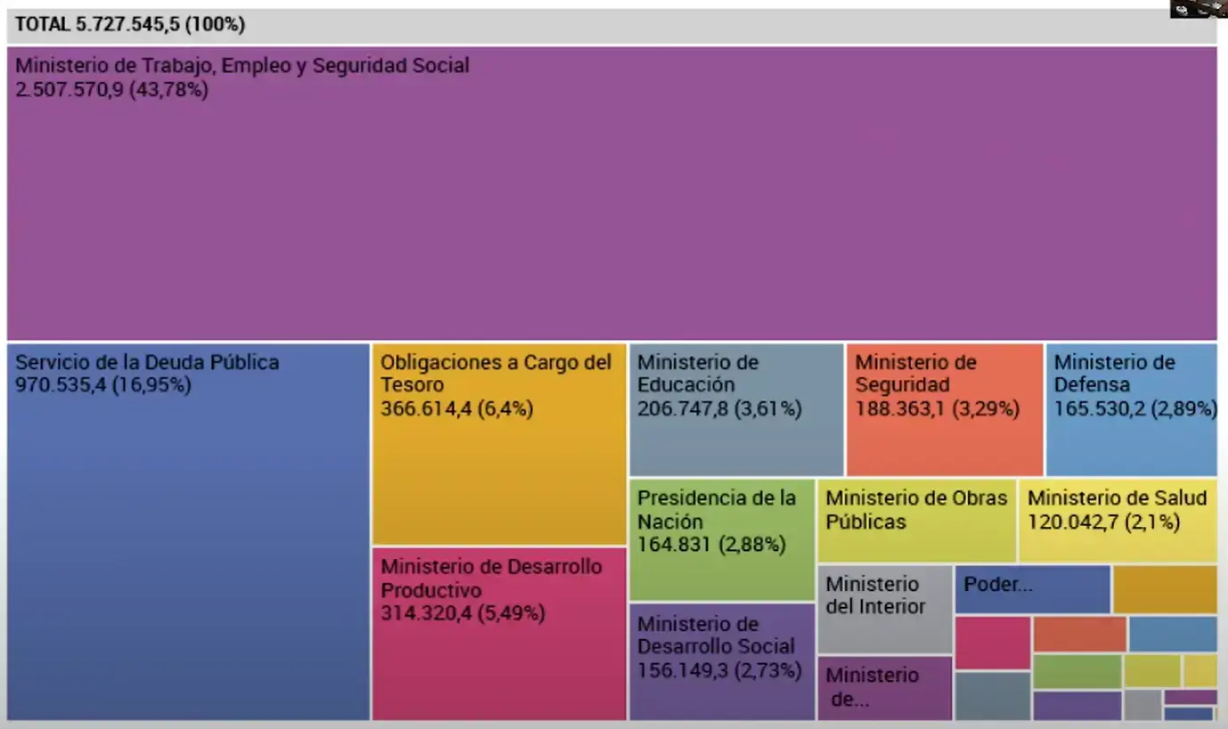Viewport: 1228px width, 729px height.
Task: Open the Ministerio de Desarrollo Social tile
Action: pos(722,661)
